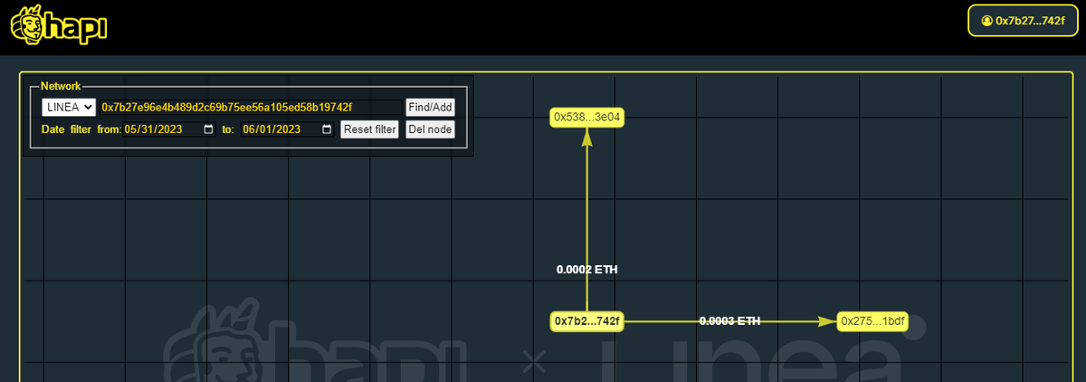Click the Network fieldset legend
This screenshot has height=382, width=1086.
tap(61, 86)
